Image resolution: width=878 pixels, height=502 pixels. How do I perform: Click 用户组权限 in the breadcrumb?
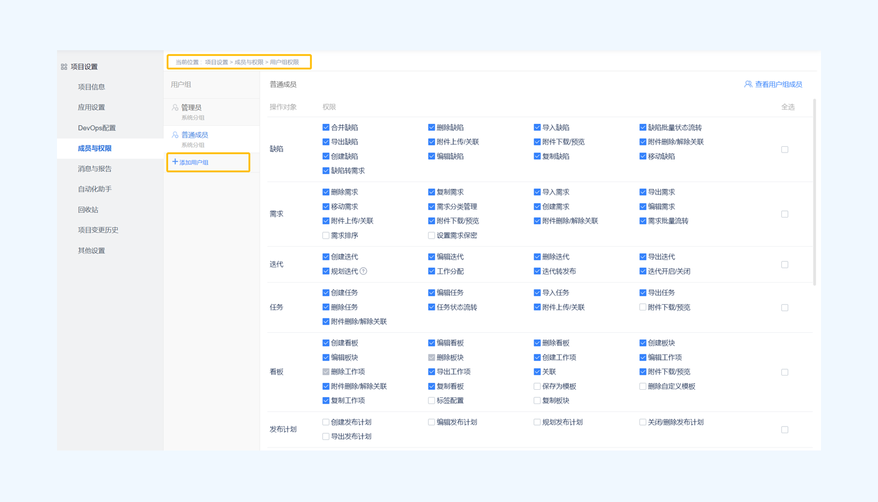pyautogui.click(x=284, y=62)
